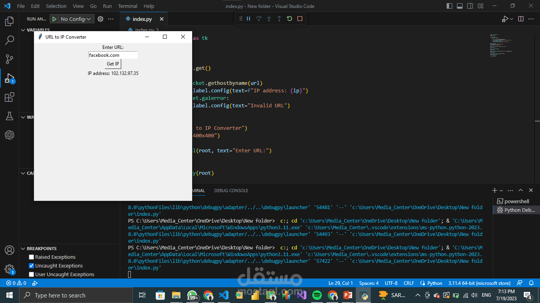The height and width of the screenshot is (303, 540).
Task: Toggle the secondary side bar
Action: 470,6
